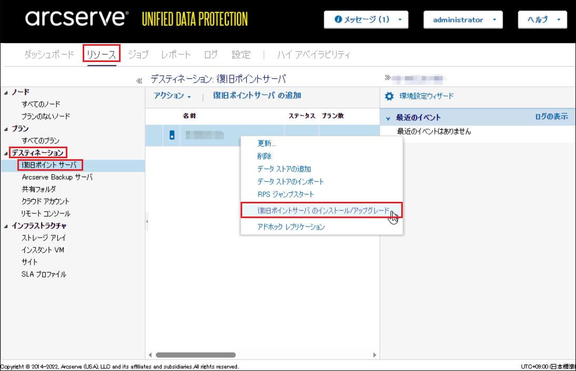Select インスタント VM in the tree
Viewport: 576px width, 371px height.
tap(43, 250)
